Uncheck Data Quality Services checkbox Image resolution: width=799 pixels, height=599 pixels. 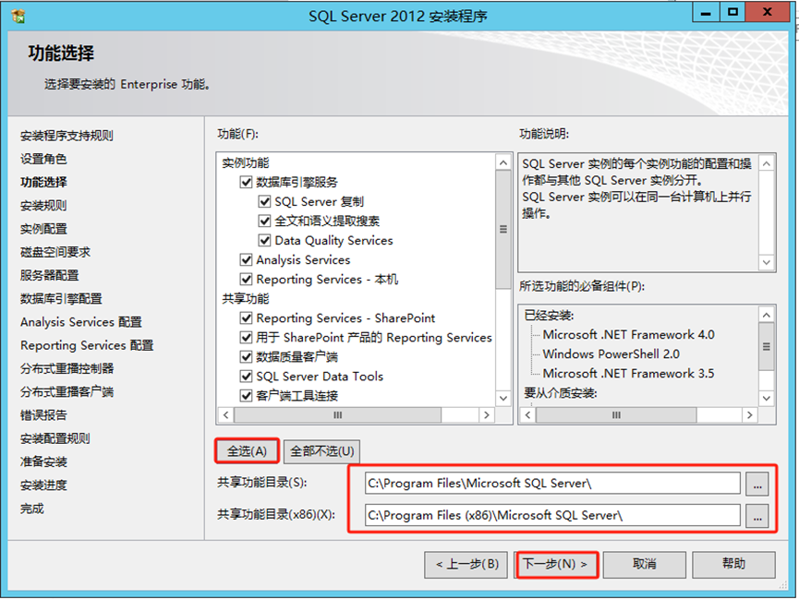pos(264,240)
